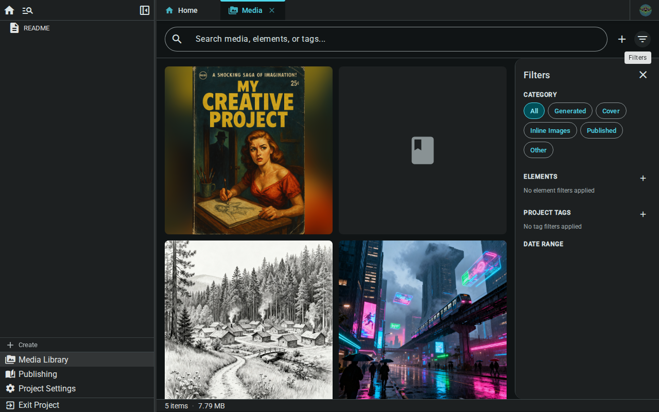Close the Filters panel
Image resolution: width=659 pixels, height=412 pixels.
(x=643, y=75)
